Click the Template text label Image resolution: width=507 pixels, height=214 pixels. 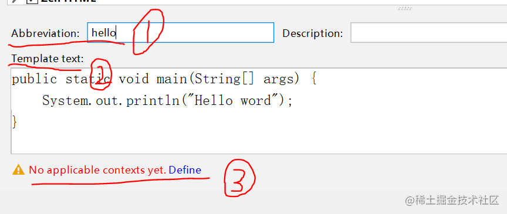pyautogui.click(x=48, y=59)
